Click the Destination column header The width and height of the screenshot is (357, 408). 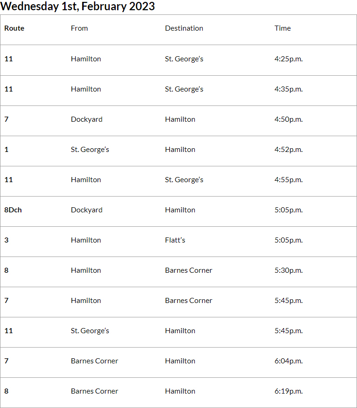tap(184, 28)
